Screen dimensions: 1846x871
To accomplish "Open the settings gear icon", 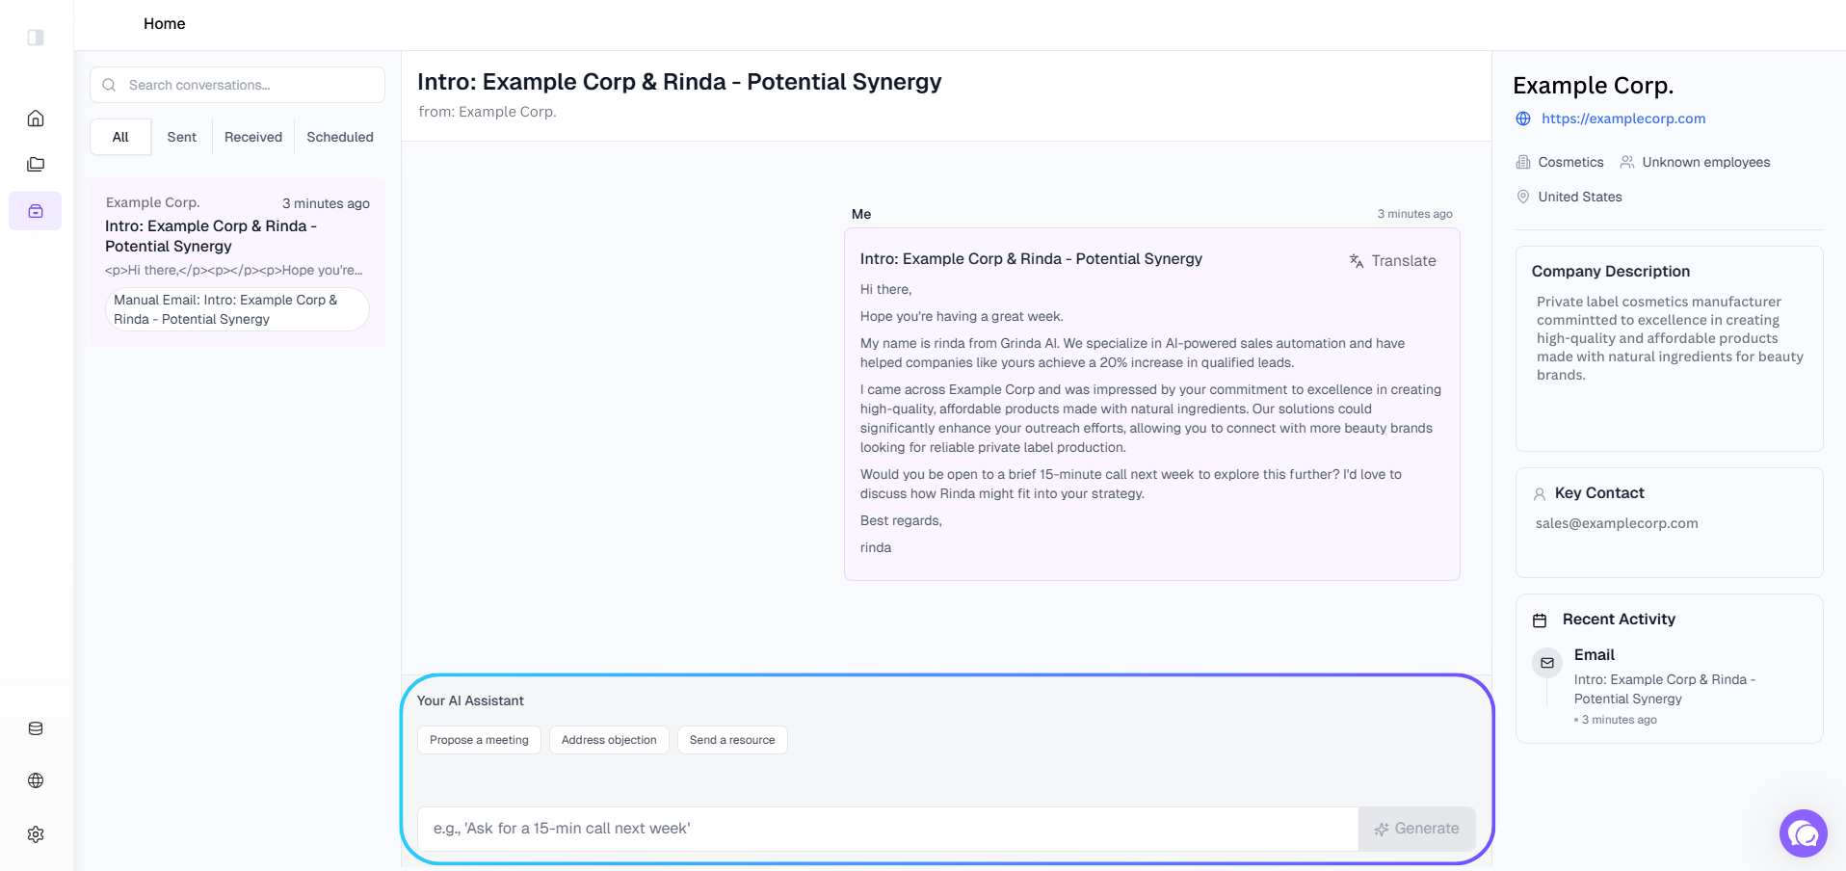I will 36,834.
